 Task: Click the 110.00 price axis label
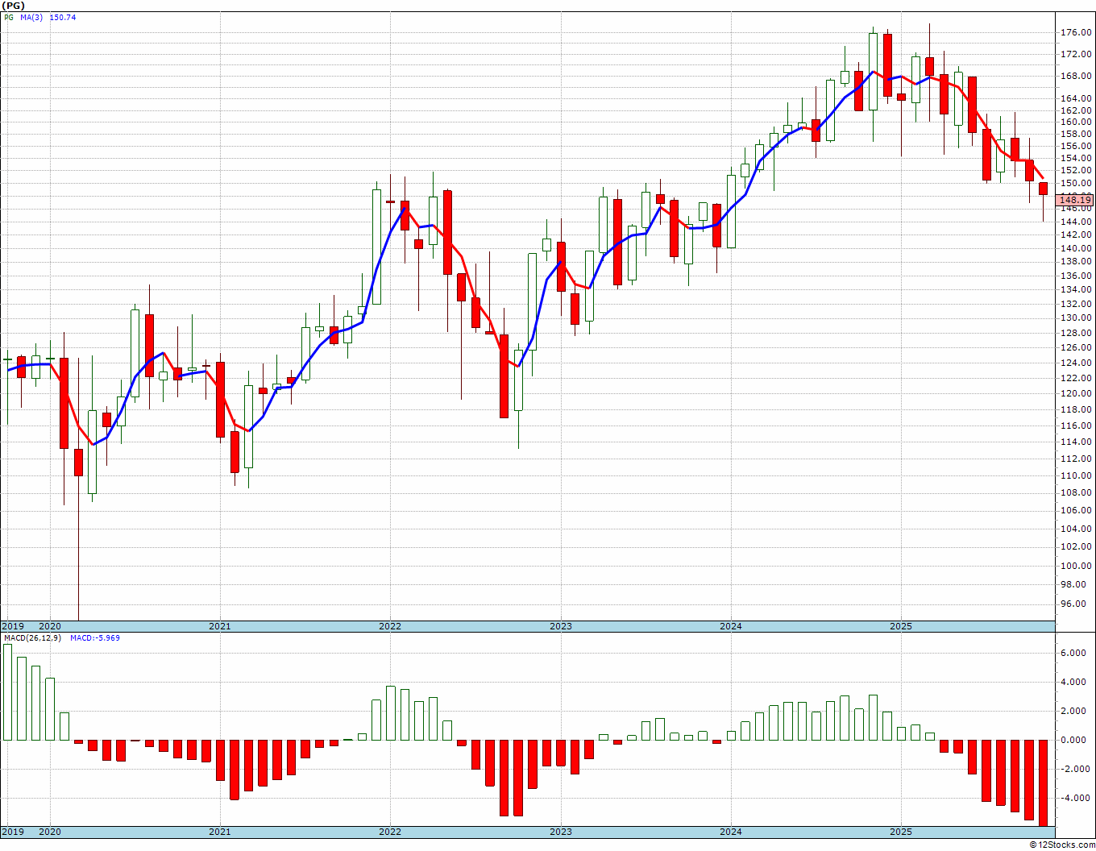(x=1077, y=475)
